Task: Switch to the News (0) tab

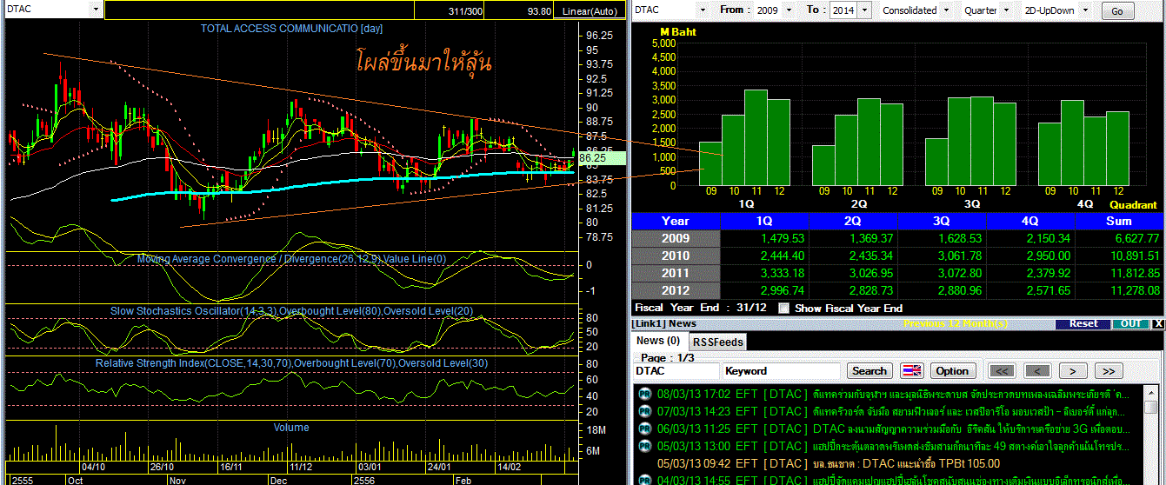Action: pos(659,341)
